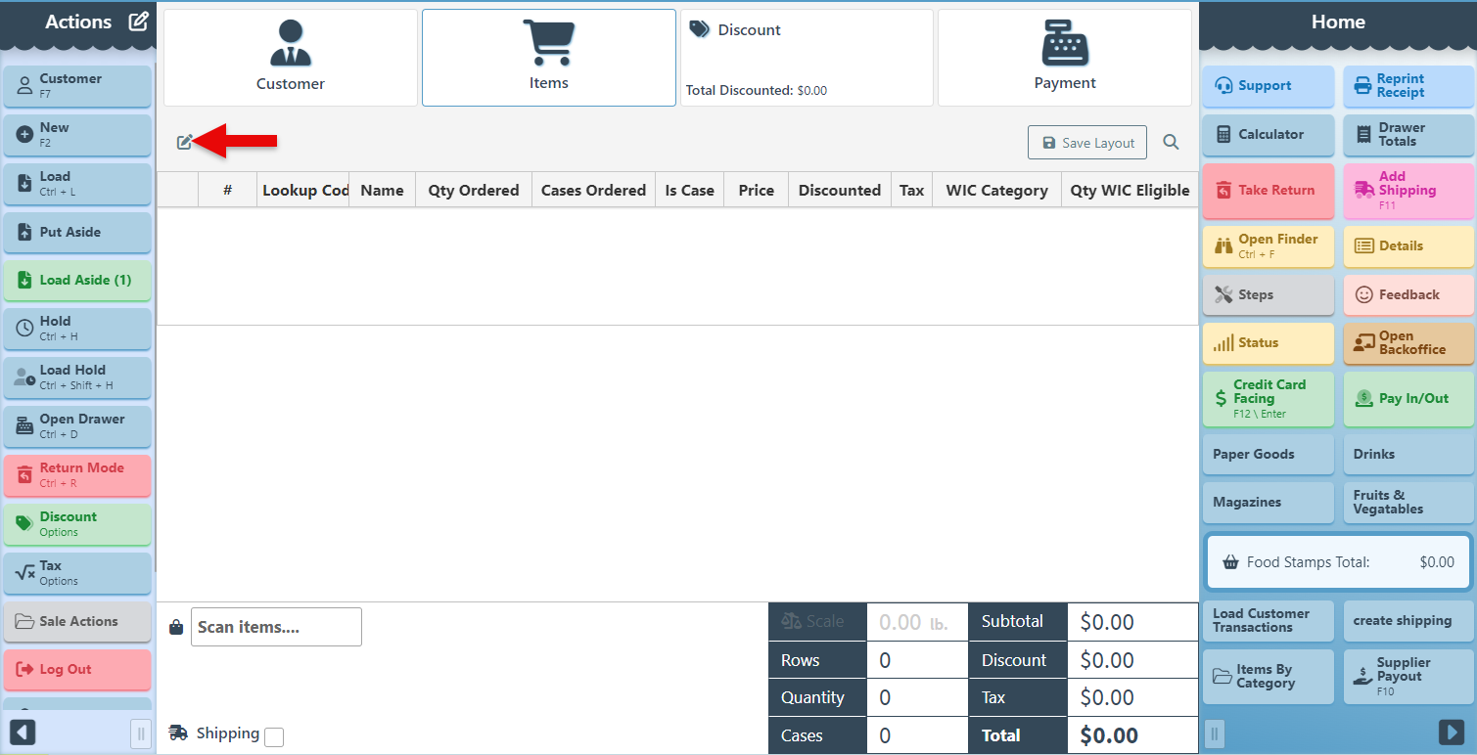Viewport: 1477px width, 755px height.
Task: Click the Save Layout button
Action: tap(1086, 143)
